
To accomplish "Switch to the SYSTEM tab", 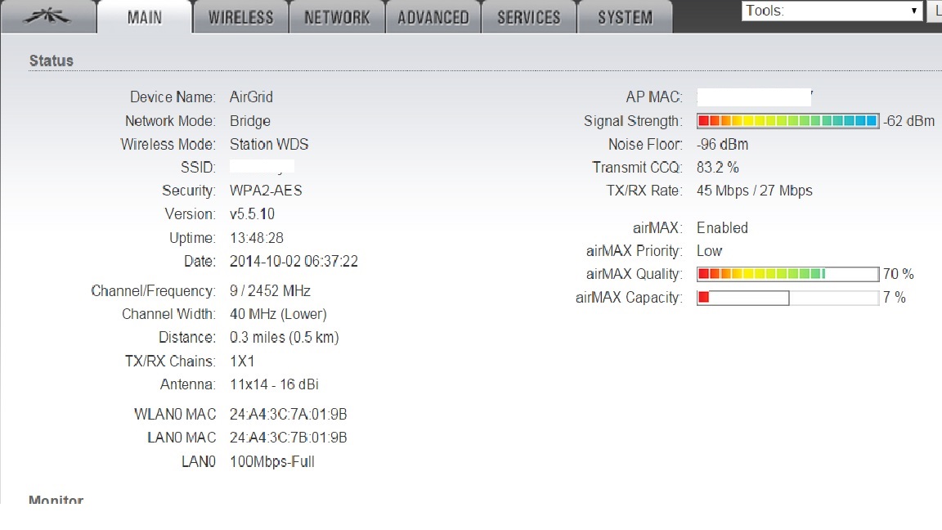I will pyautogui.click(x=625, y=17).
